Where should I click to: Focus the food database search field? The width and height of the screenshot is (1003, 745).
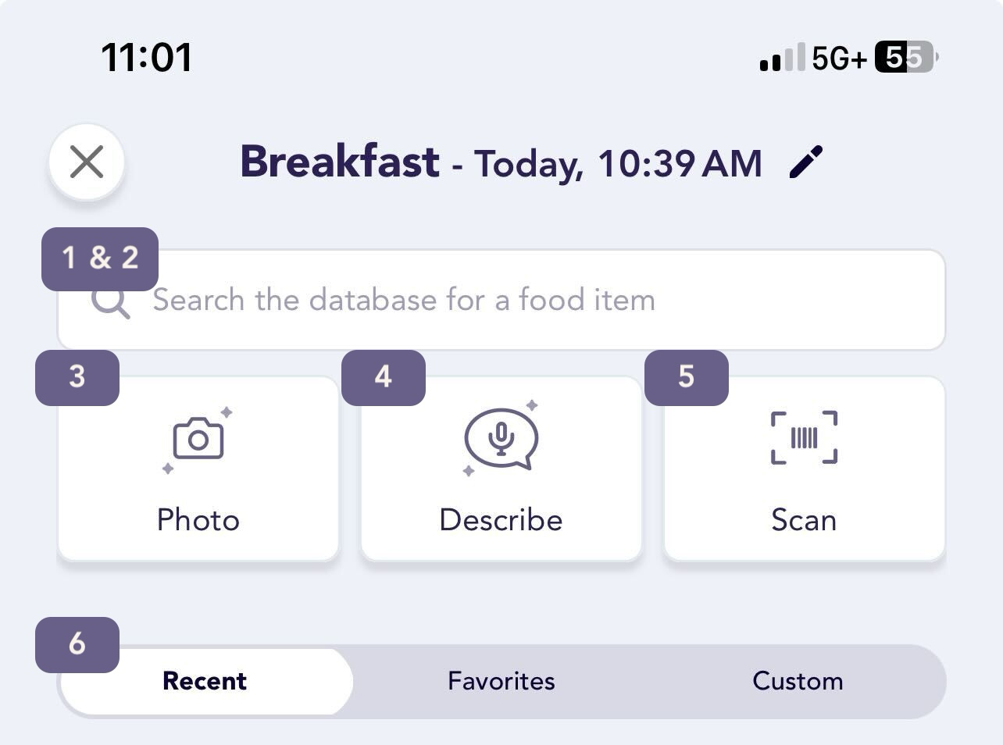[501, 300]
